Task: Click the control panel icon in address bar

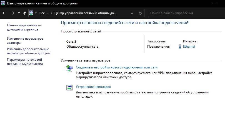Action: click(x=31, y=13)
